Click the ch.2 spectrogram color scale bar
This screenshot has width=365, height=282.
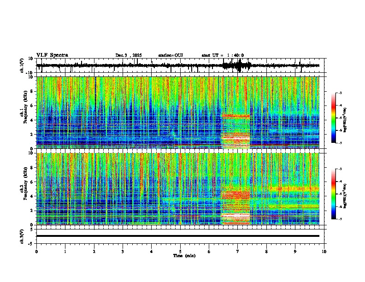[334, 194]
